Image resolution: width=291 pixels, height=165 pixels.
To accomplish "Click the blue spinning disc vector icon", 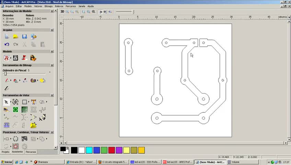I will click(7, 125).
